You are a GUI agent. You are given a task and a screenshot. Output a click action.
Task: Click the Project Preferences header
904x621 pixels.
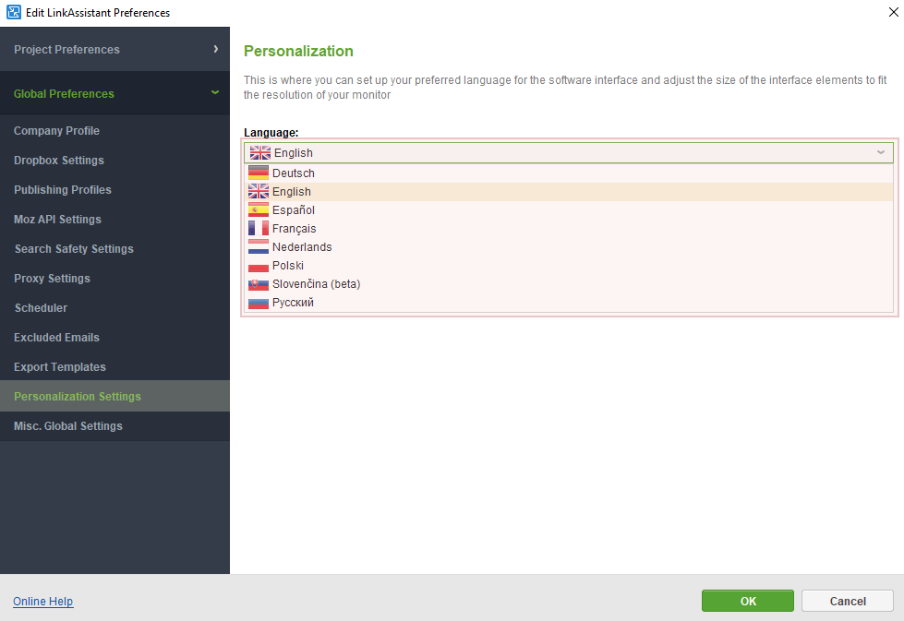click(x=115, y=49)
